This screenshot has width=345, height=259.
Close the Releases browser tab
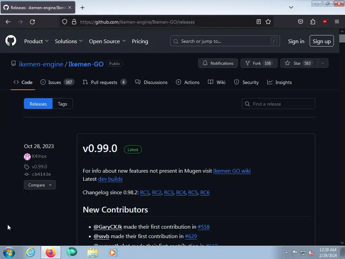[70, 7]
